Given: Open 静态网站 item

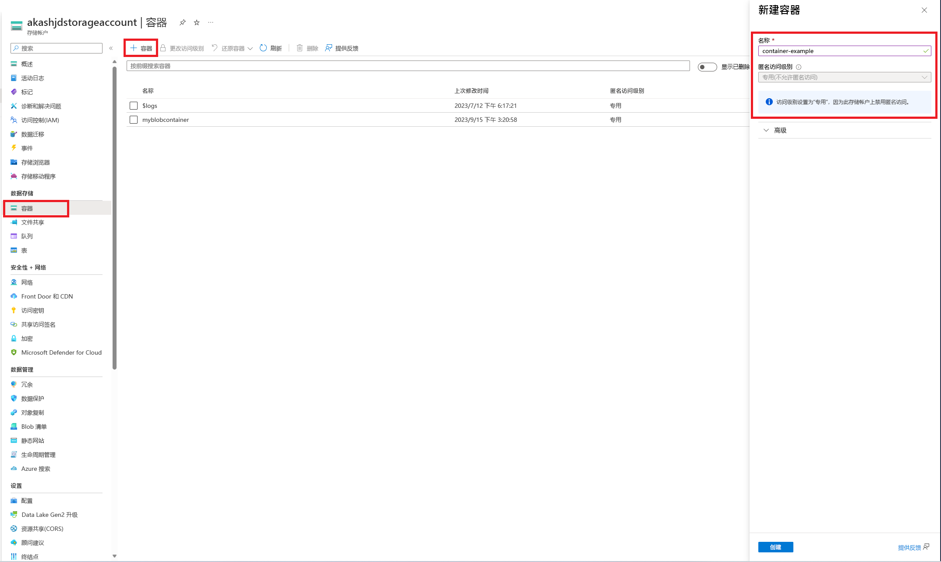Looking at the screenshot, I should pyautogui.click(x=32, y=441).
